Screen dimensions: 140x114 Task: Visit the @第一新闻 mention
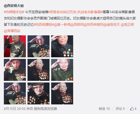point(62,25)
